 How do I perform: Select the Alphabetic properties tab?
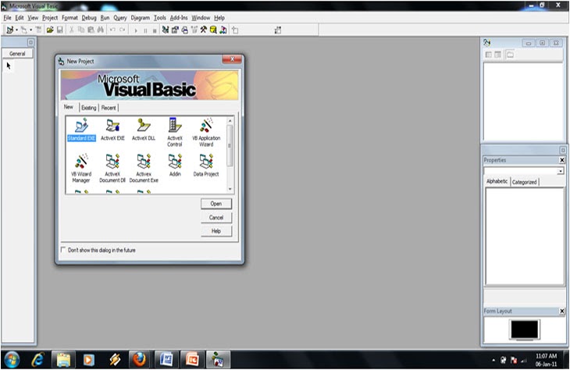coord(497,181)
